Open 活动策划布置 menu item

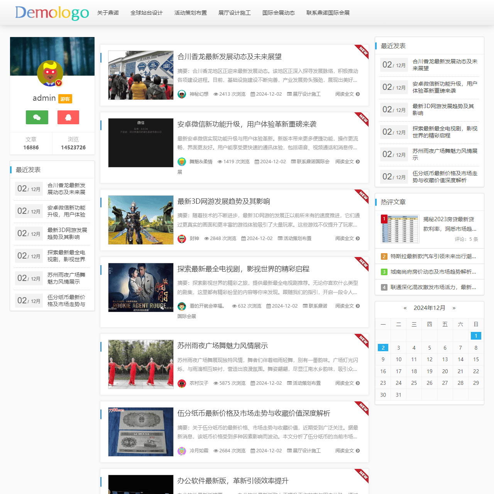191,13
